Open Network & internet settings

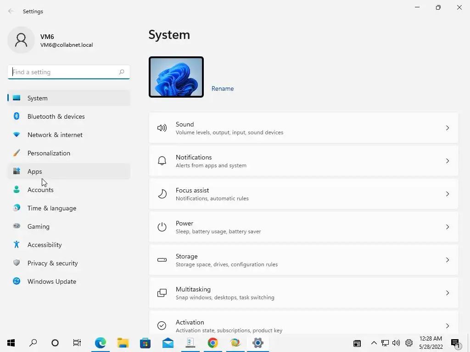pos(69,135)
